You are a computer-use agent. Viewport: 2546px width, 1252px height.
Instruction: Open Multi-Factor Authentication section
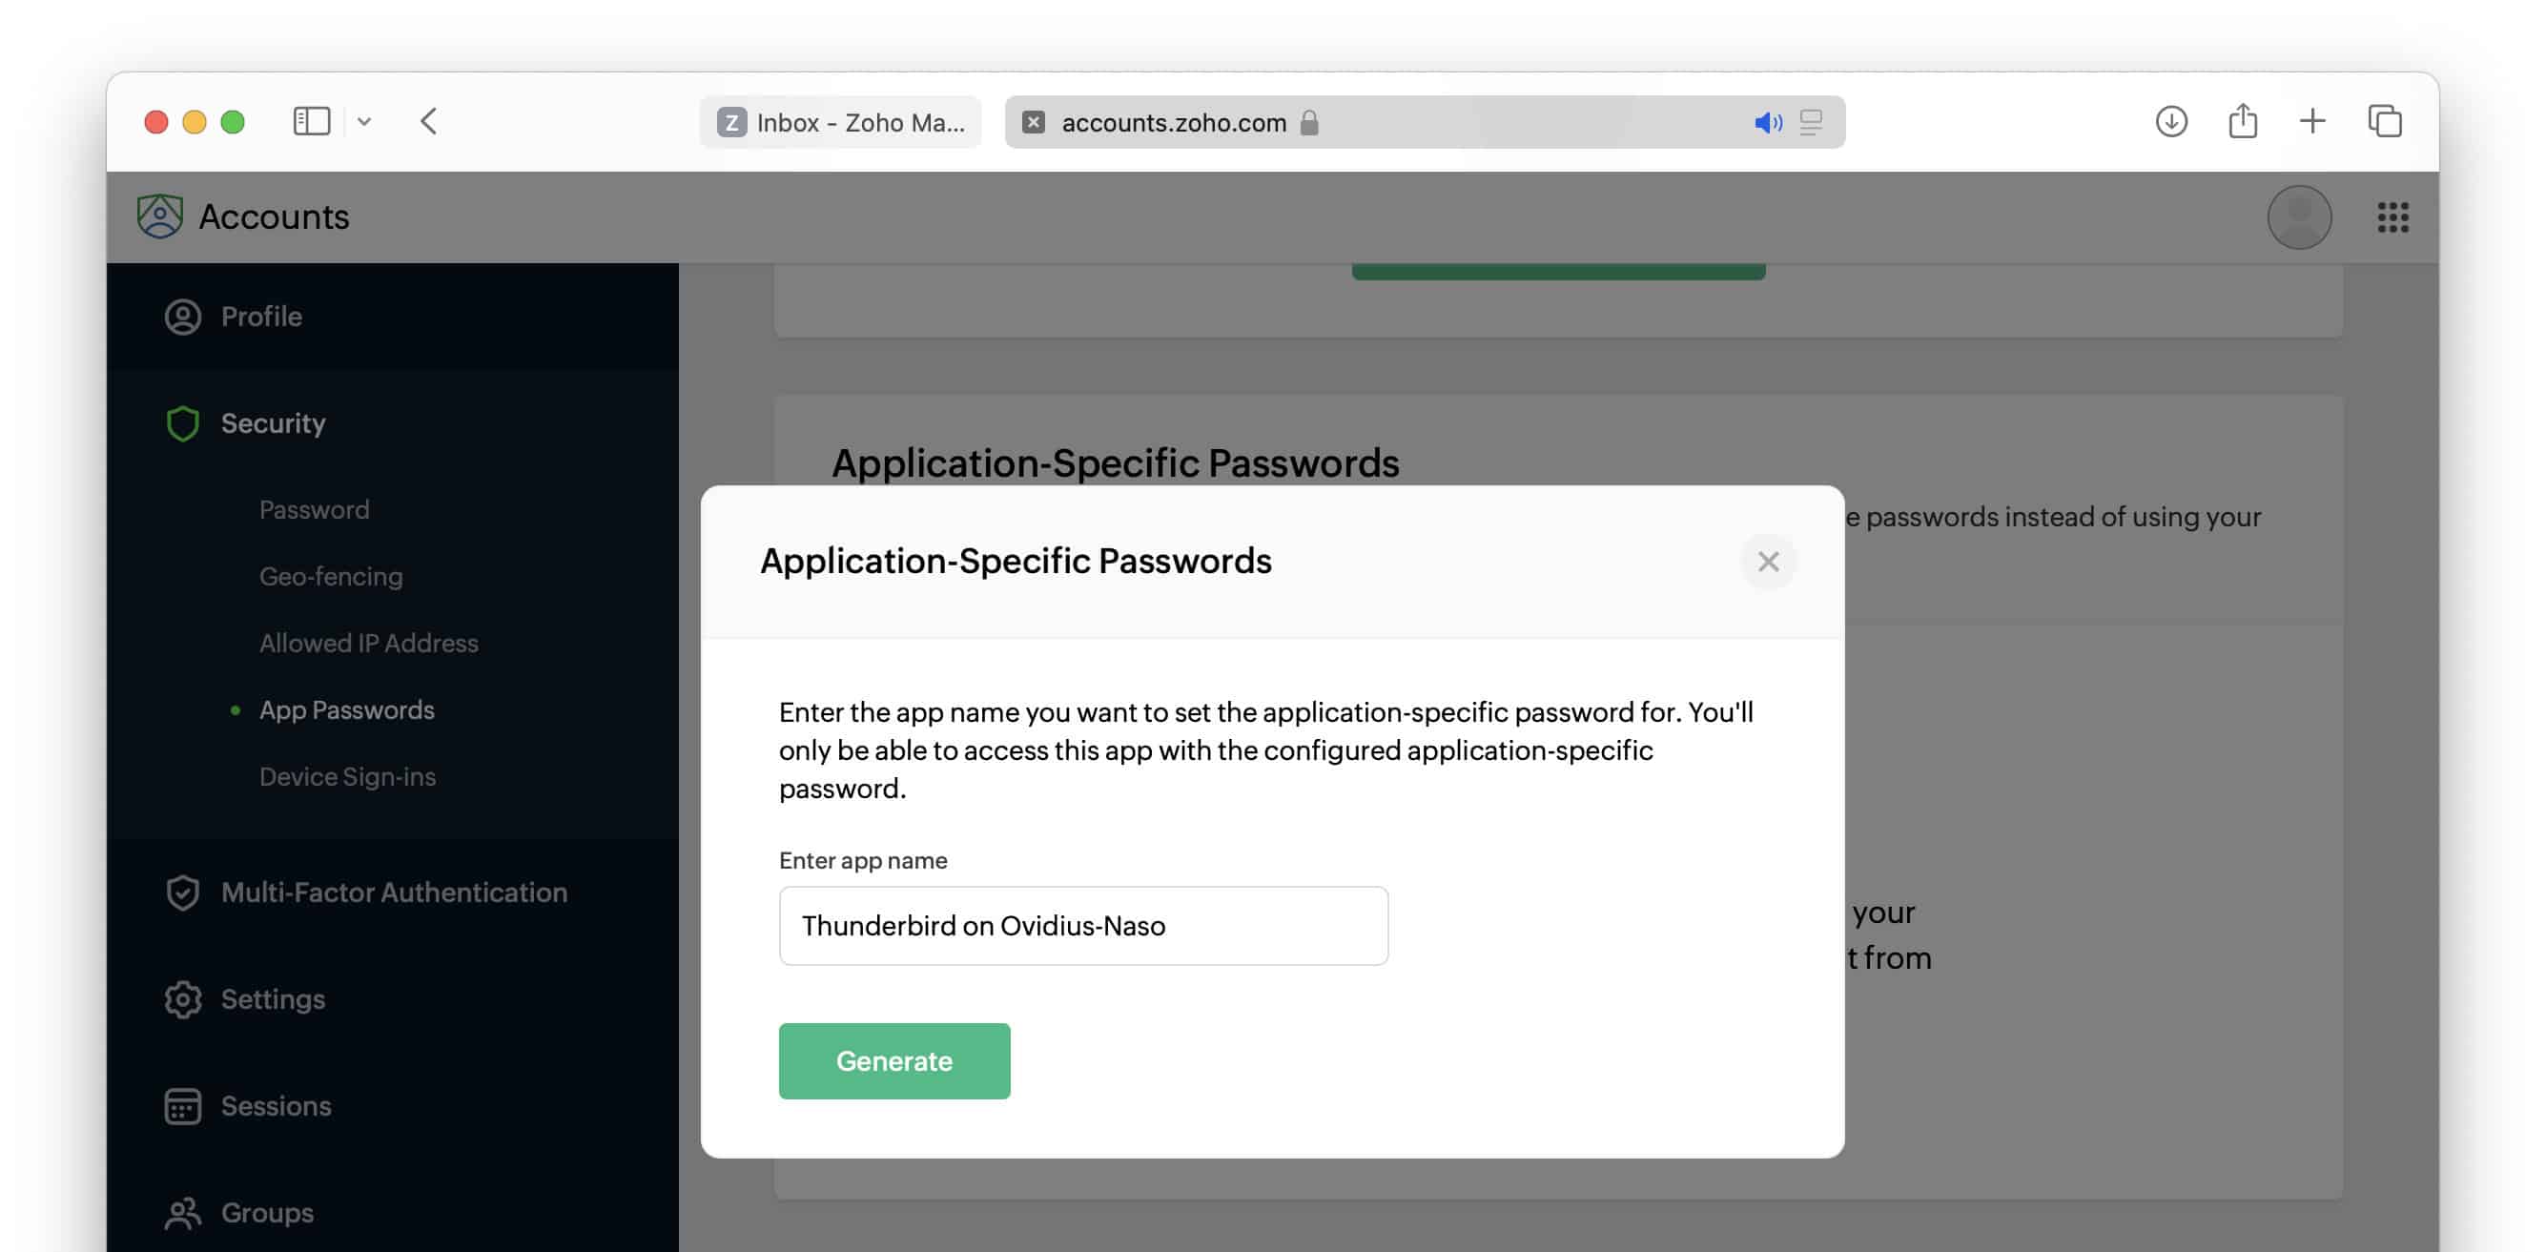pyautogui.click(x=394, y=893)
